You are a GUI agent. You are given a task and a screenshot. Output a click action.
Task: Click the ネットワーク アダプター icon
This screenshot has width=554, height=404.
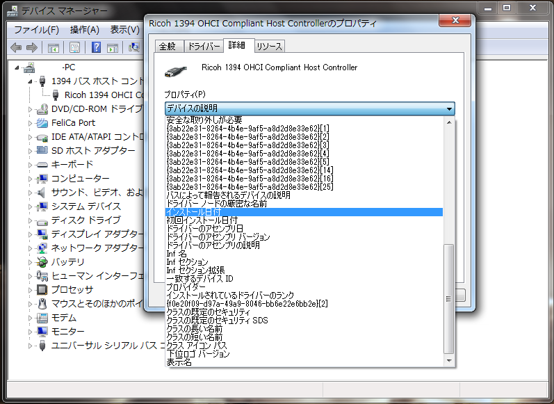tap(42, 248)
